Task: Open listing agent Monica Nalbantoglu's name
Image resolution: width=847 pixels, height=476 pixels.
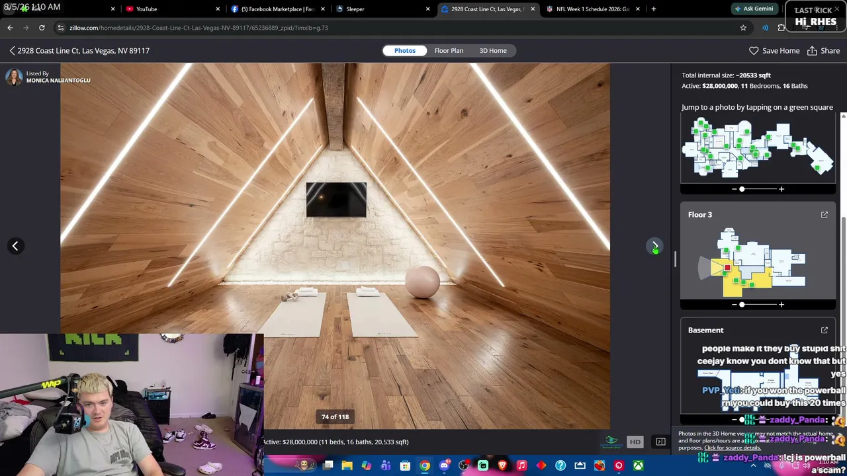Action: pyautogui.click(x=58, y=81)
